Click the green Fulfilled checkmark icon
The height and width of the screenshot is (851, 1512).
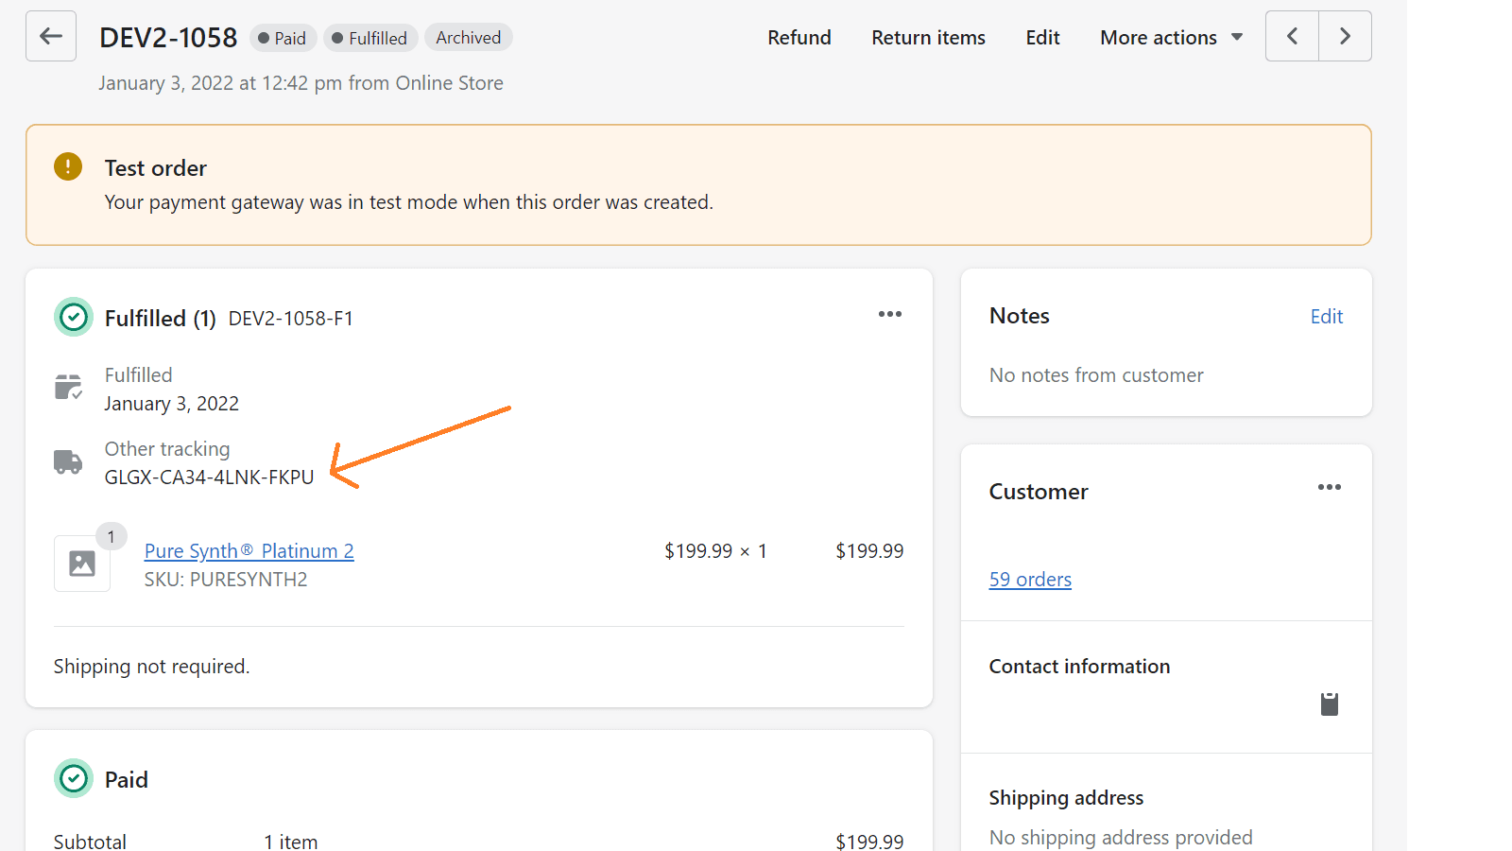[73, 317]
